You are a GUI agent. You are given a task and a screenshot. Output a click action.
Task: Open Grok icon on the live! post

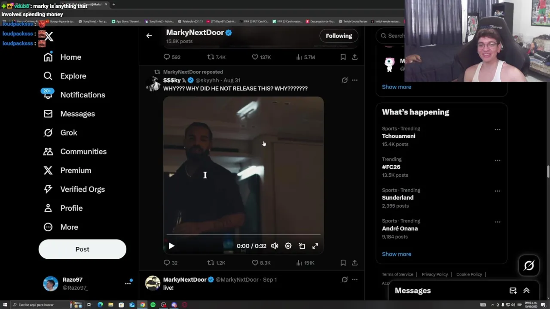coord(345,279)
